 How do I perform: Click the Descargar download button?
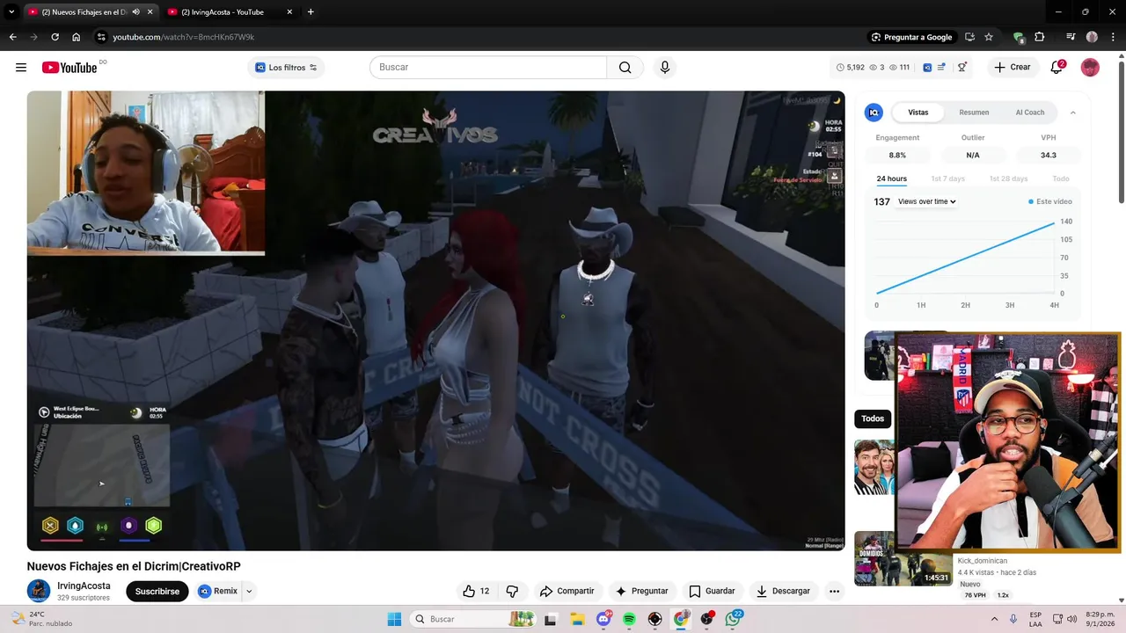(783, 591)
